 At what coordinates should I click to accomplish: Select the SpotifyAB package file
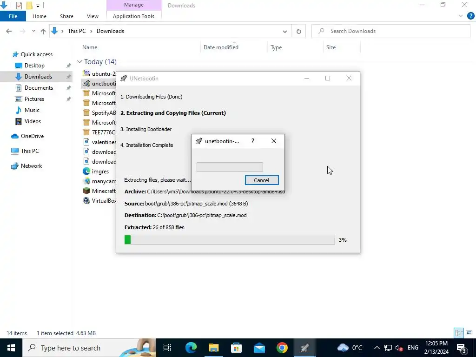(104, 112)
